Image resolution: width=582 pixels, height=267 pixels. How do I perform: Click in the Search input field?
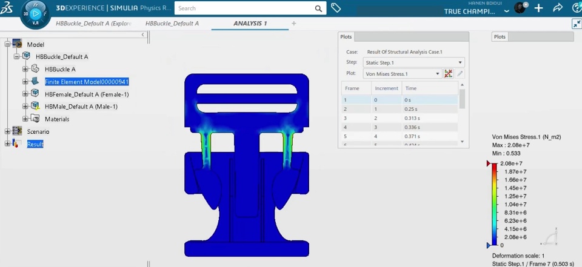[244, 8]
